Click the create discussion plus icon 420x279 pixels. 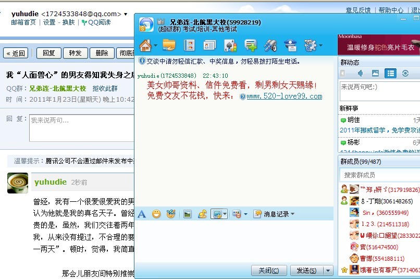(251, 45)
